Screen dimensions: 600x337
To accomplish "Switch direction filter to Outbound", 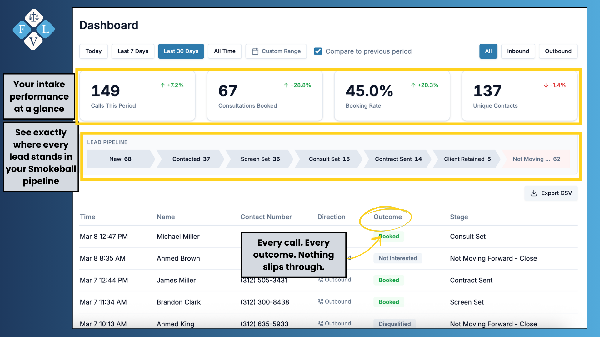I will (x=558, y=51).
